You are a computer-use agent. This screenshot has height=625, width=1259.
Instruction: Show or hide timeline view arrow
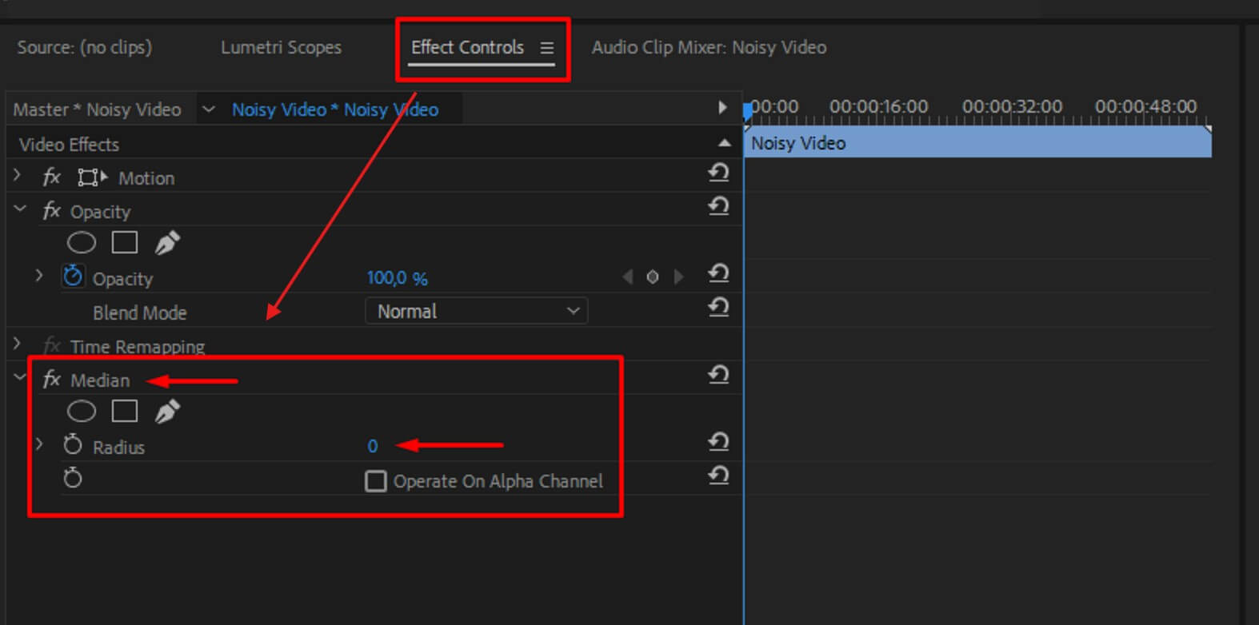click(x=722, y=107)
